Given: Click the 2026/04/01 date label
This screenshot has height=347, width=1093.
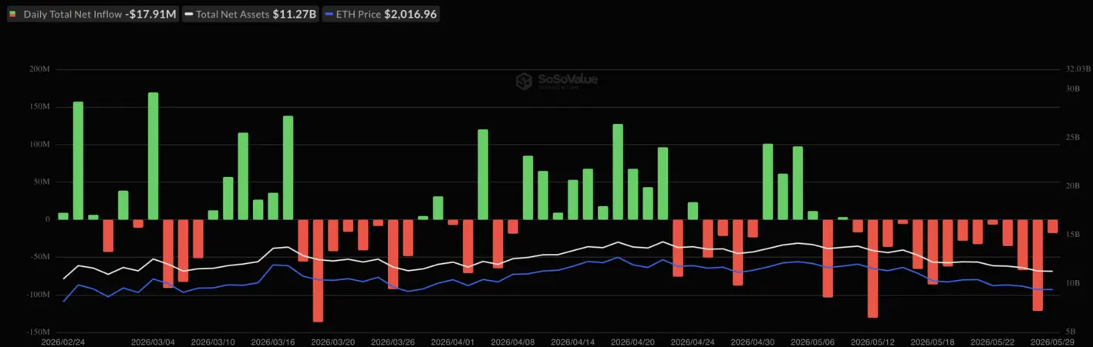Looking at the screenshot, I should click(453, 341).
